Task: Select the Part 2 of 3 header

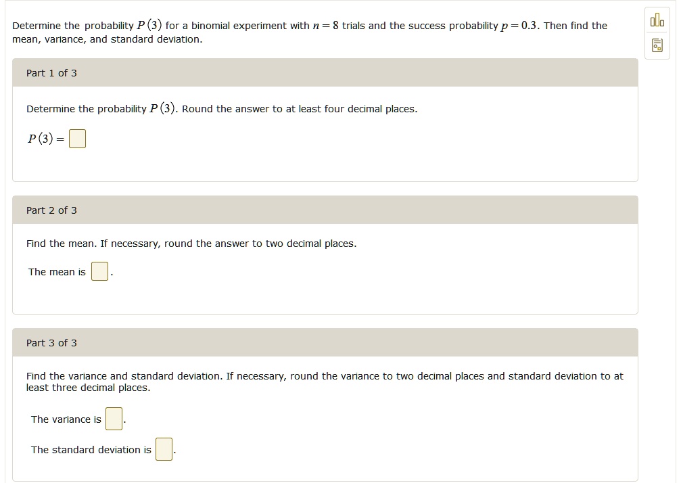Action: pos(51,210)
